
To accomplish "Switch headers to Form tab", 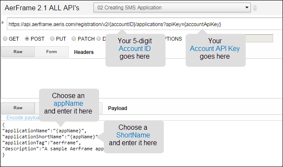I will (x=51, y=52).
